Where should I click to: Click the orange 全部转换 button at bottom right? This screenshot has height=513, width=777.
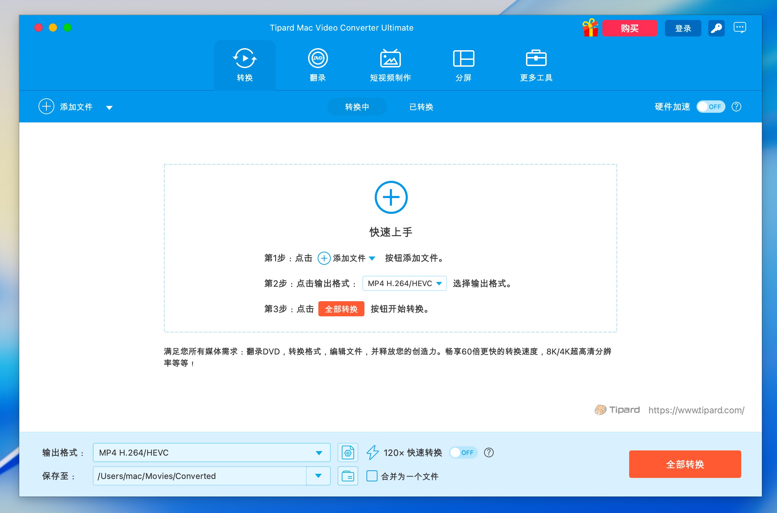(685, 464)
